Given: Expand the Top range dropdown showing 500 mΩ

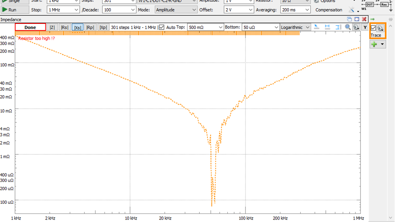Looking at the screenshot, I should coord(205,27).
